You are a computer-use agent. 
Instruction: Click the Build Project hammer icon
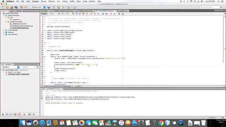54,7
